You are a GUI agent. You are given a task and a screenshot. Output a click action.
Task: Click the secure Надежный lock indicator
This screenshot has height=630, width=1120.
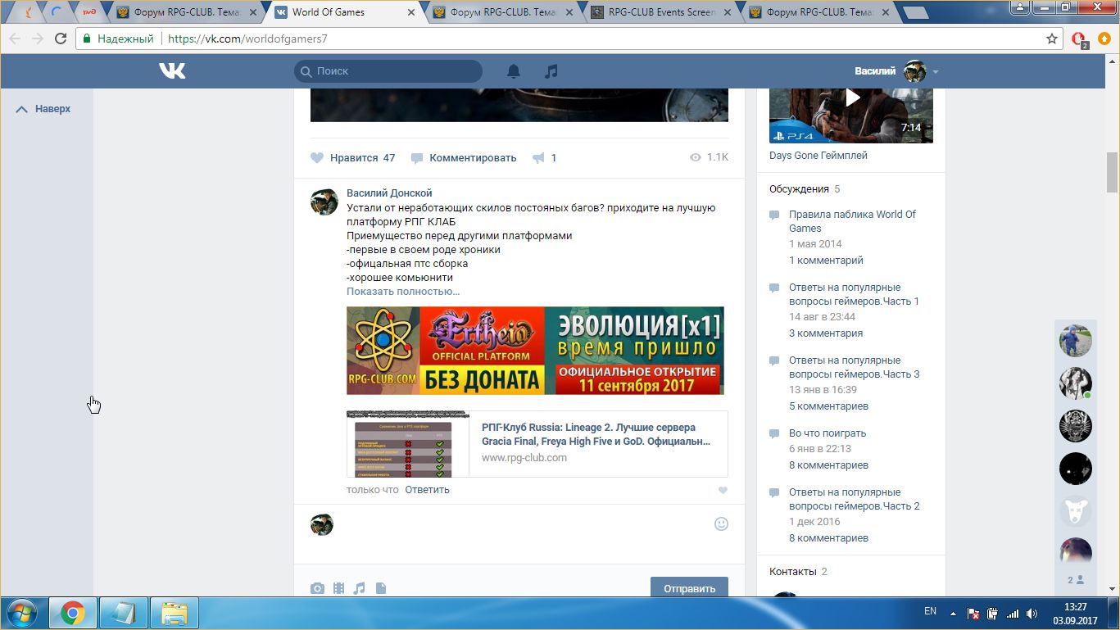tap(118, 39)
